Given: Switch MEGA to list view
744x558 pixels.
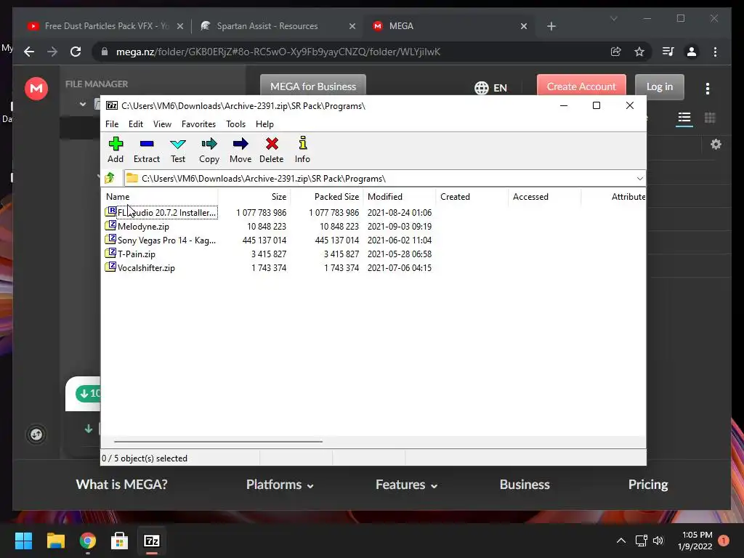Looking at the screenshot, I should coord(684,117).
